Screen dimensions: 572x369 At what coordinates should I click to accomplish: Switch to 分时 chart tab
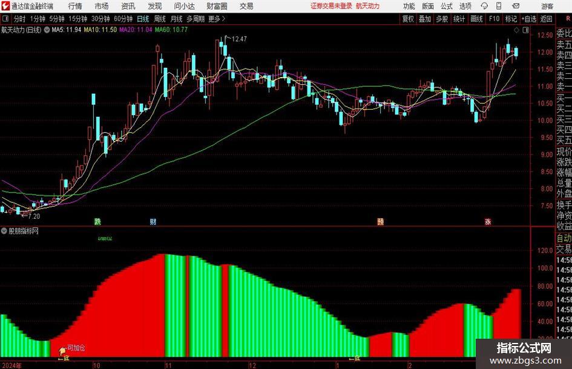(x=20, y=19)
